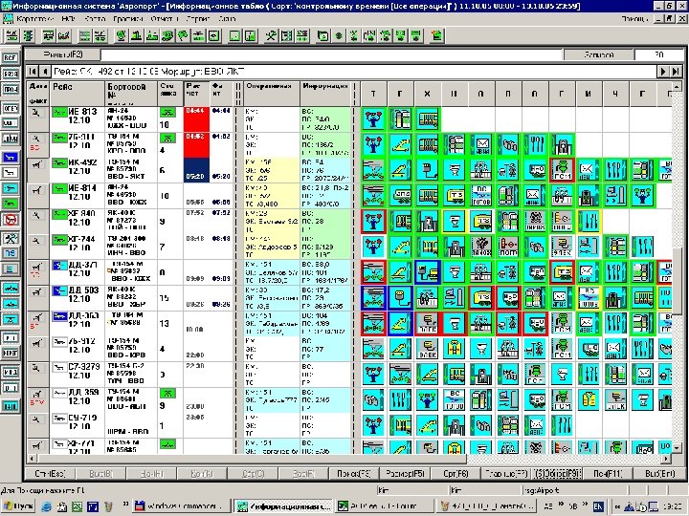Click the yellow-bordered ТЗ truck icon in ХГ 840 row
The image size is (689, 516).
[481, 221]
